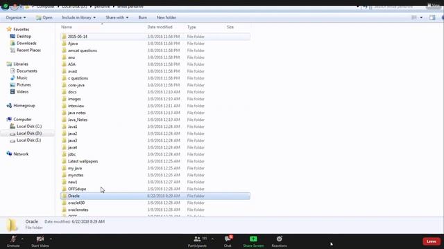Open the Documents library
This screenshot has height=249, width=444.
tap(24, 71)
